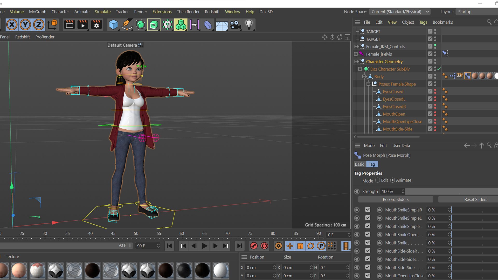Toggle the X axis lock
Image resolution: width=498 pixels, height=280 pixels.
pyautogui.click(x=12, y=25)
